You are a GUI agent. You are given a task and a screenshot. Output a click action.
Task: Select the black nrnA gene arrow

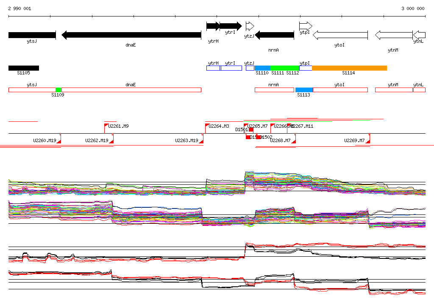pos(274,35)
